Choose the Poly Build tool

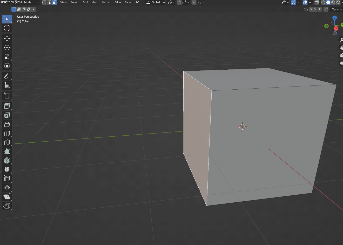[x=7, y=151]
